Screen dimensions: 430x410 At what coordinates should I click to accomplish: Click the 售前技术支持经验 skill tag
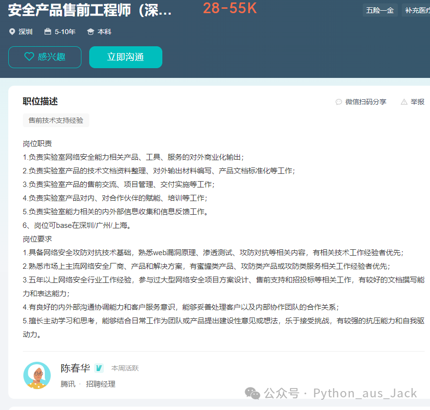(x=56, y=120)
